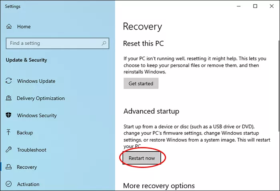Select the Troubleshoot sidebar label
The width and height of the screenshot is (280, 191).
(x=32, y=150)
